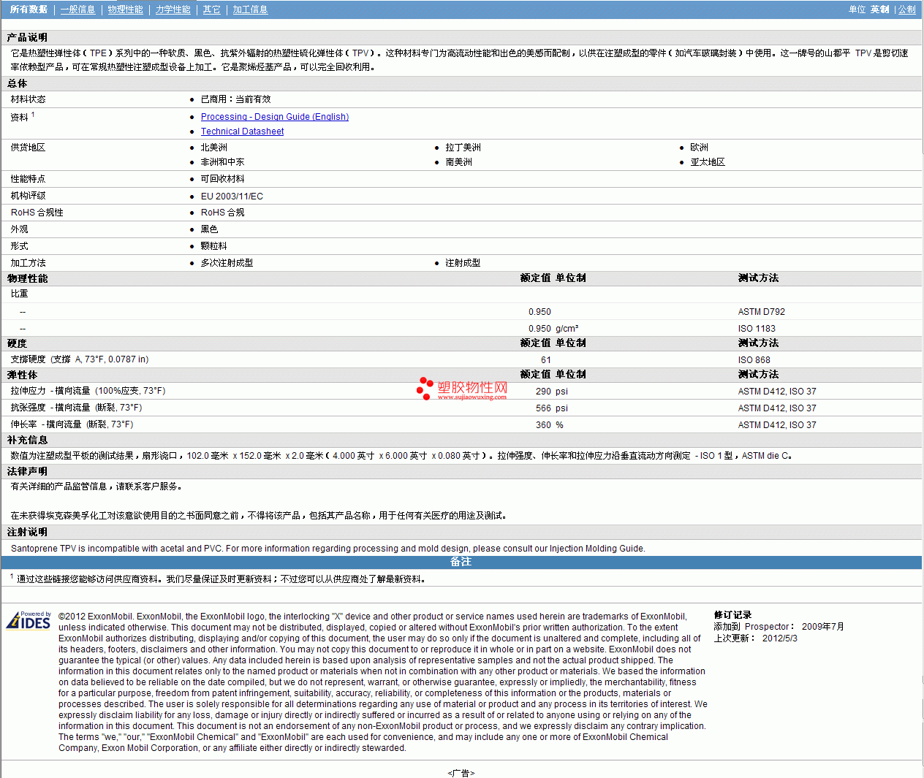This screenshot has width=924, height=778.
Task: Switch units to 公制 (metric)
Action: click(x=906, y=9)
